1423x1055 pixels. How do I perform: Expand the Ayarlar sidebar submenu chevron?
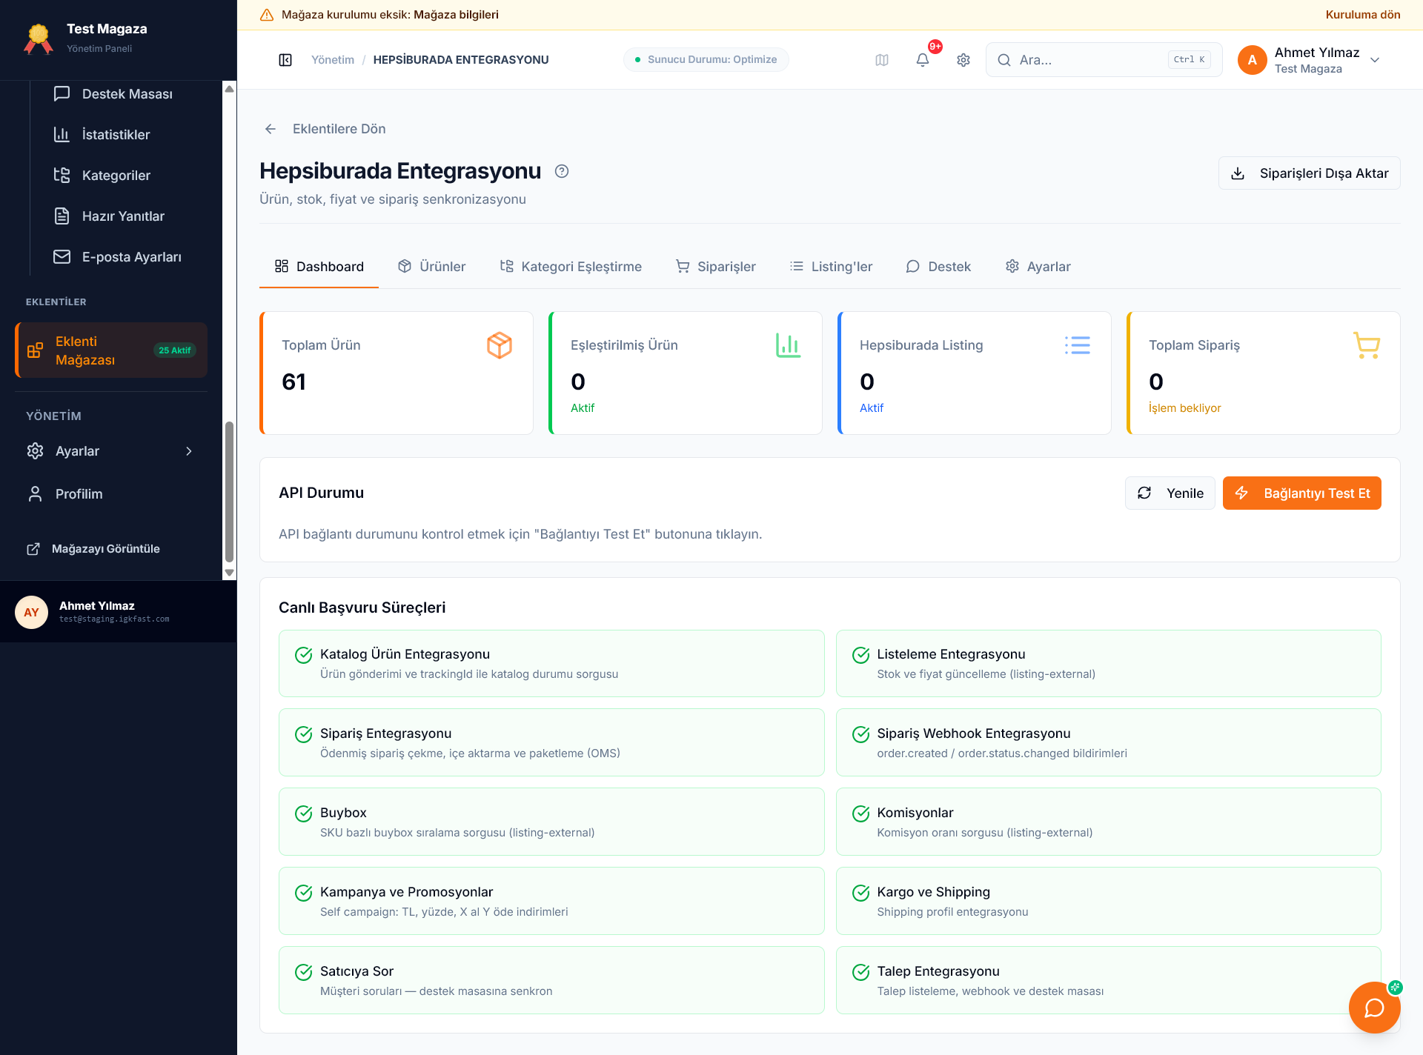189,451
